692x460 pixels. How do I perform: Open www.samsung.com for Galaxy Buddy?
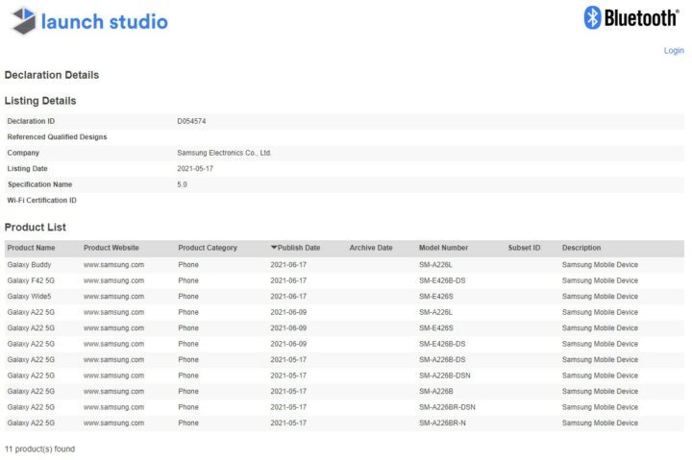tap(113, 264)
